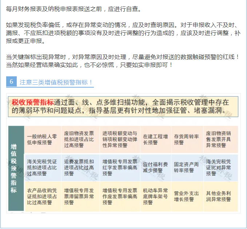The height and width of the screenshot is (229, 247).
Task: Click the 增值税专用发票红字发票率偏高预警 cell
Action: coord(120,167)
